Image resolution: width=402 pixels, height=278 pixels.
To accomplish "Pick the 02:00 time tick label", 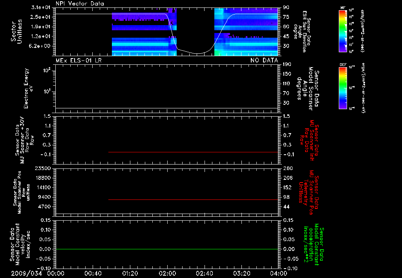I will [x=167, y=273].
